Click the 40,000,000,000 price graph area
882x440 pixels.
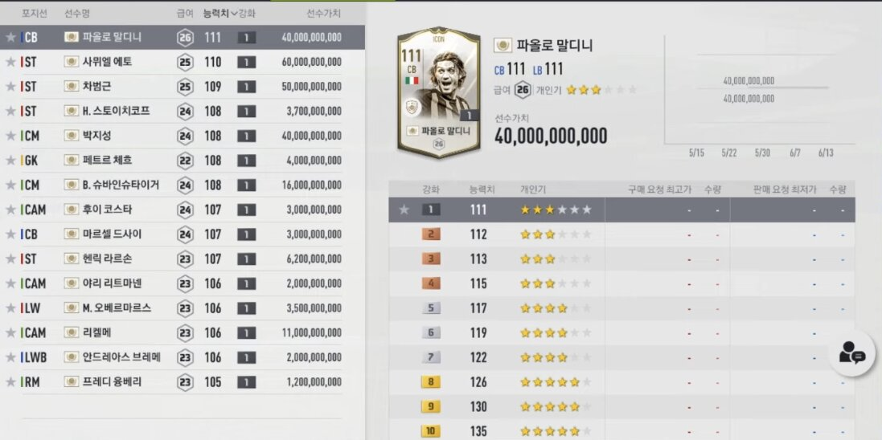pos(759,90)
